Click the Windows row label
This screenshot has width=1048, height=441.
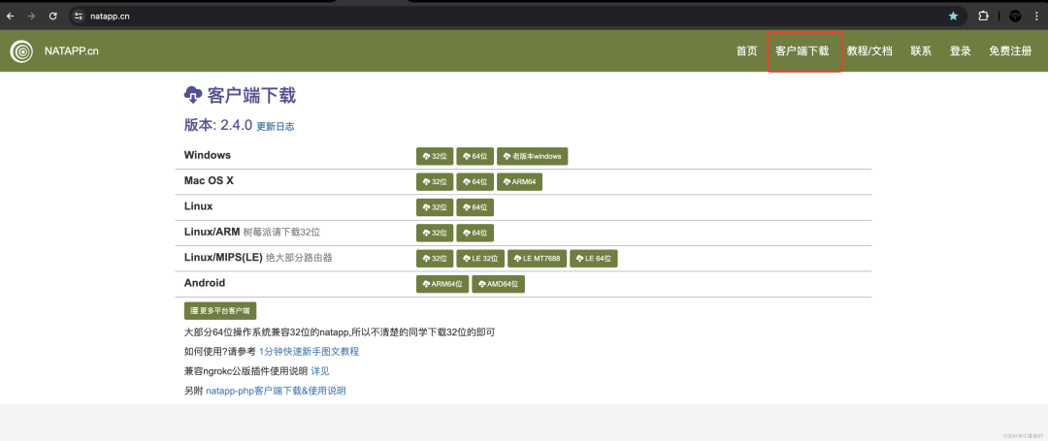[x=208, y=155]
